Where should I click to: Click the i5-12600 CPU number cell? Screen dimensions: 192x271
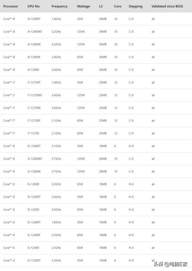pos(33,184)
